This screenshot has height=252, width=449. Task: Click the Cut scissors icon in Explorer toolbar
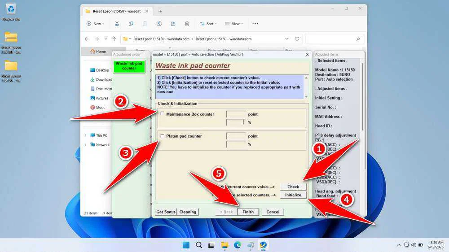[x=117, y=24]
